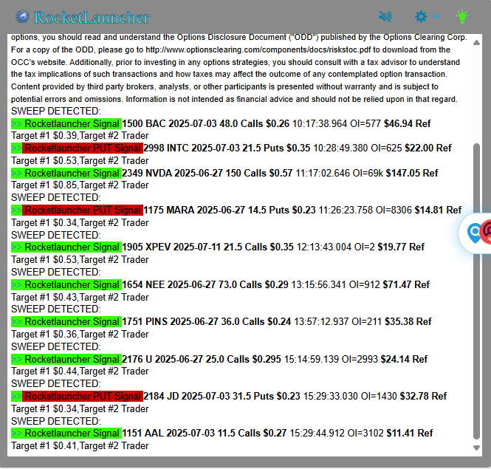Image resolution: width=491 pixels, height=469 pixels.
Task: Click '1905 XPEV 2025-07-11 21.5 Calls $0.35'
Action: pos(207,247)
